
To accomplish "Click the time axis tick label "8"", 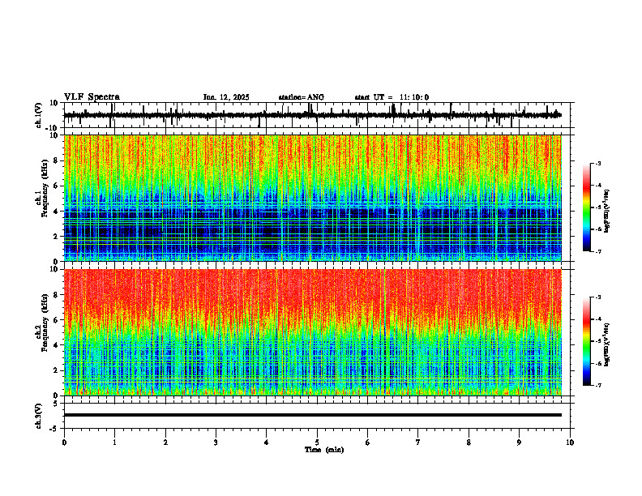I will pyautogui.click(x=469, y=443).
